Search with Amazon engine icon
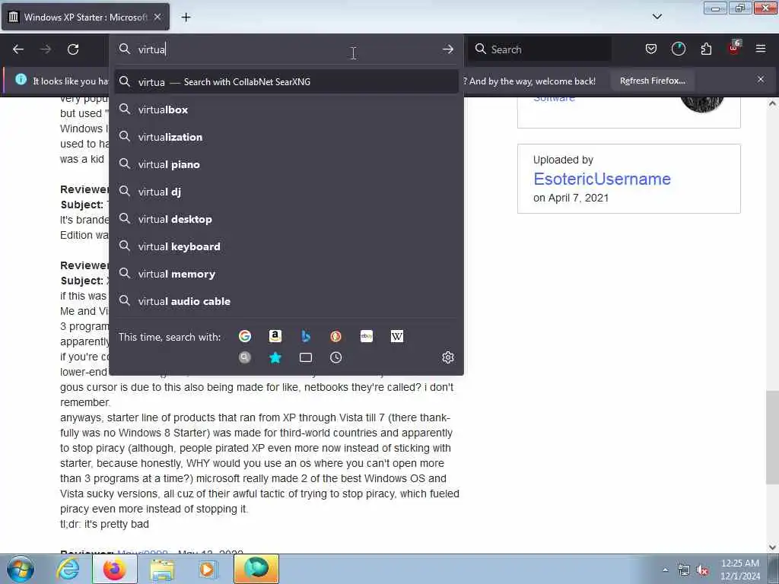 [275, 337]
